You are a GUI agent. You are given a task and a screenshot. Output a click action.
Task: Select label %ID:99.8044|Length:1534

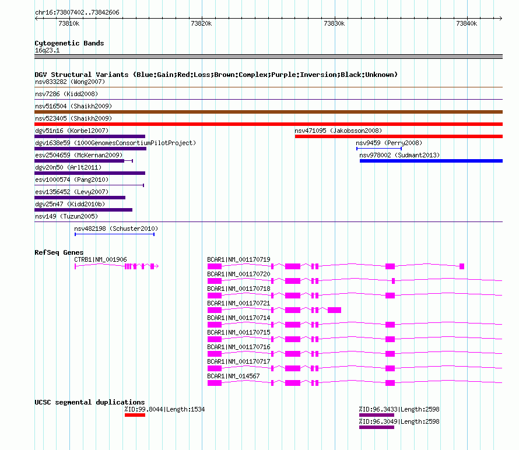point(165,409)
